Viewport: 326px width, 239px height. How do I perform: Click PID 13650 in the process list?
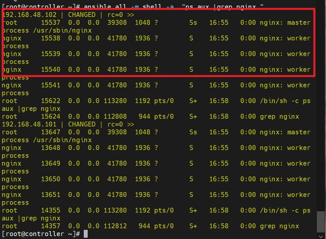pos(51,179)
